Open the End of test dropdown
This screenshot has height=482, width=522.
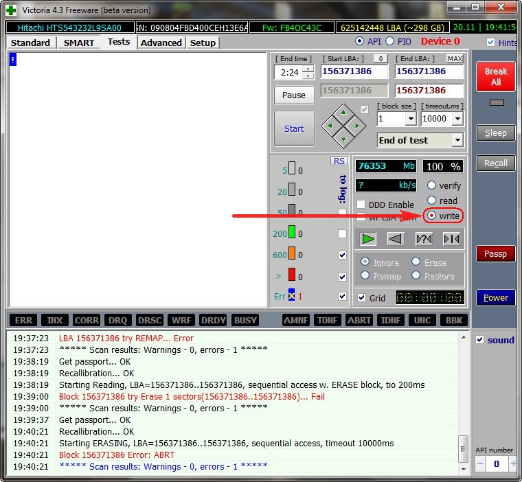tap(457, 140)
